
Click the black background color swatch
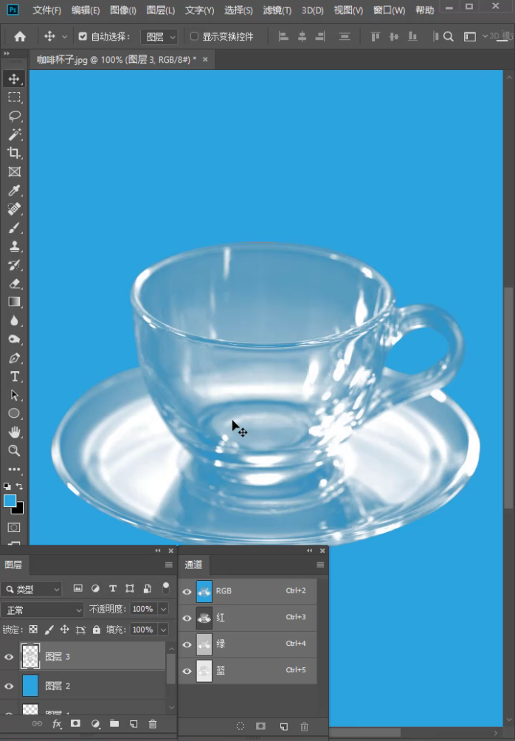(19, 509)
